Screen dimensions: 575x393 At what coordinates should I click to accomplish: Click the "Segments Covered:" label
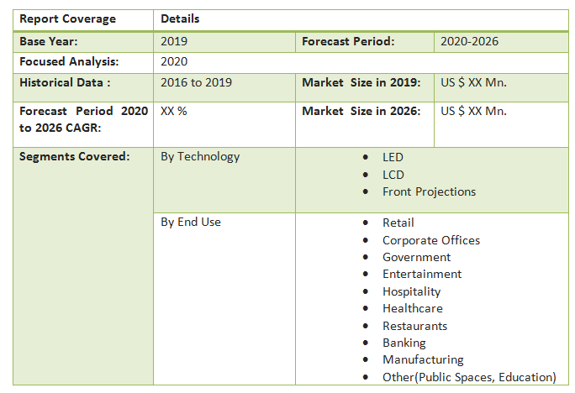74,157
